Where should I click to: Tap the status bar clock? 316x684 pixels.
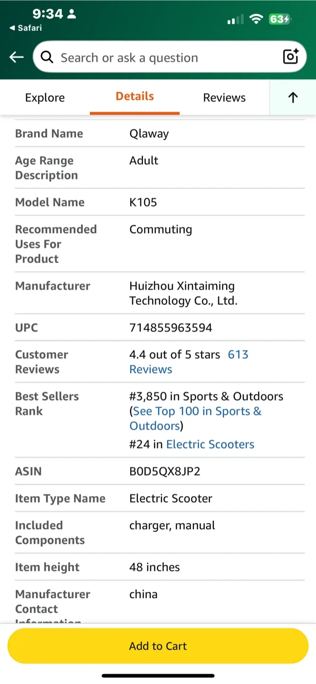click(x=48, y=14)
